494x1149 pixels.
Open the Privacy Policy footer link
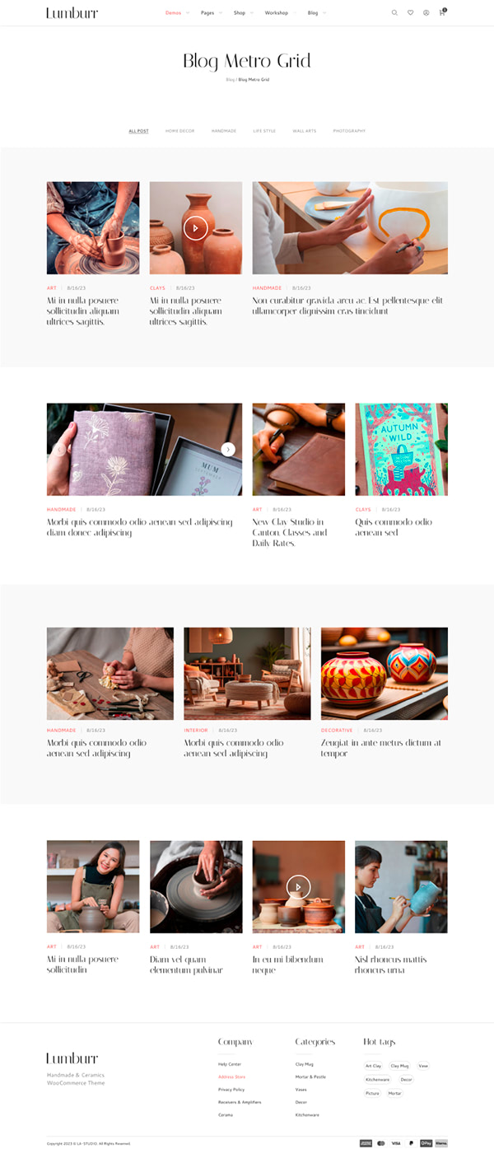click(231, 1090)
